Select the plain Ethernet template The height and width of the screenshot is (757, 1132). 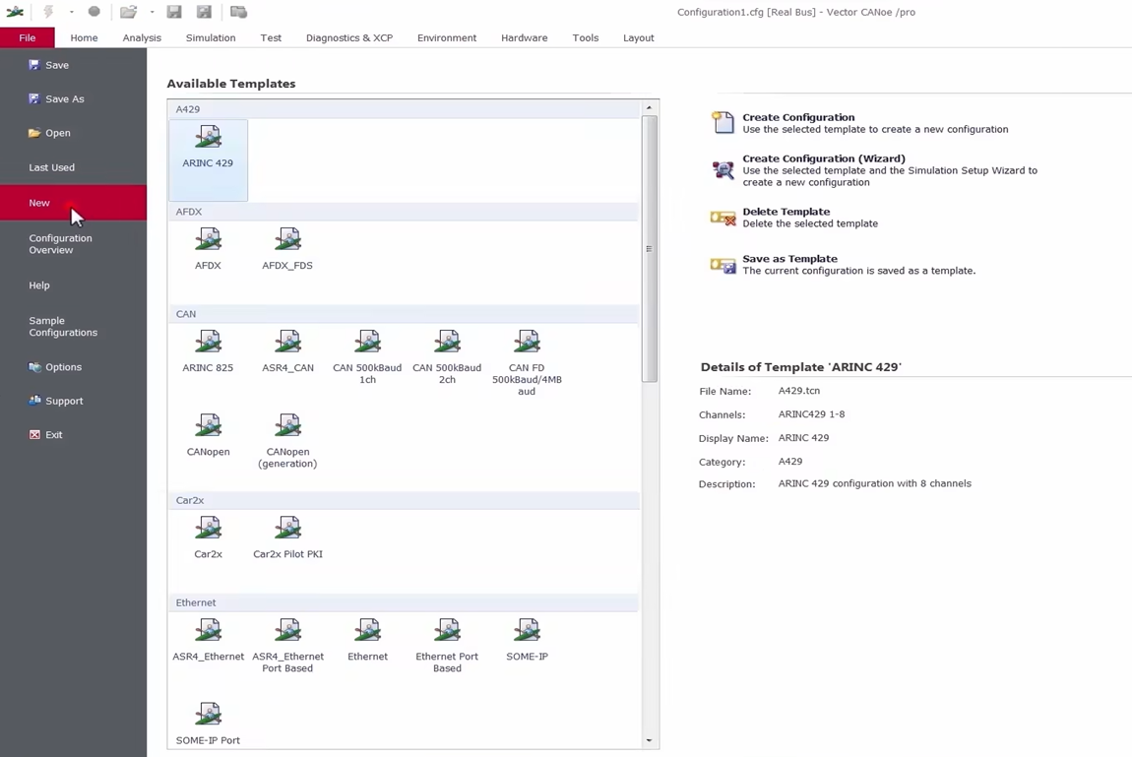click(367, 640)
